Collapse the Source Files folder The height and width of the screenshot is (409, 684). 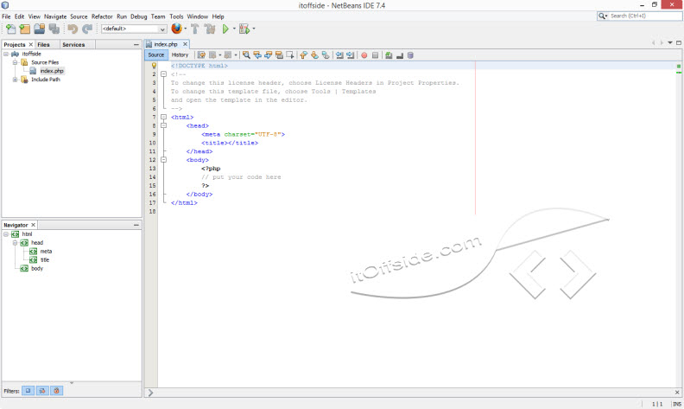pyautogui.click(x=15, y=62)
